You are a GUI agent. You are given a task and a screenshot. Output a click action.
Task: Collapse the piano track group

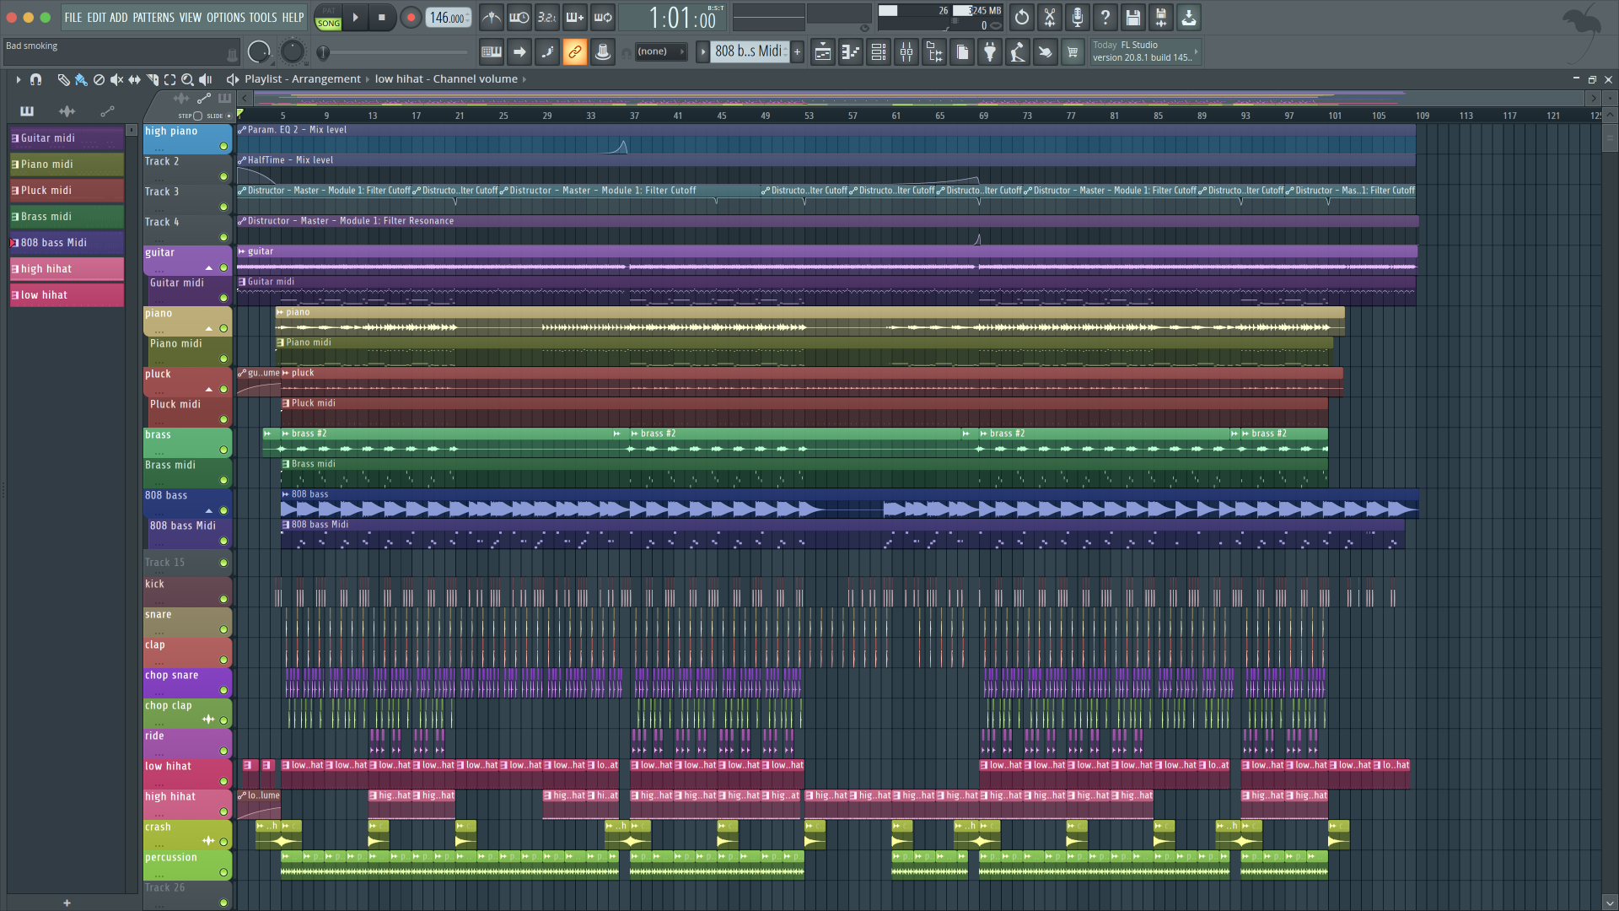[x=208, y=328]
